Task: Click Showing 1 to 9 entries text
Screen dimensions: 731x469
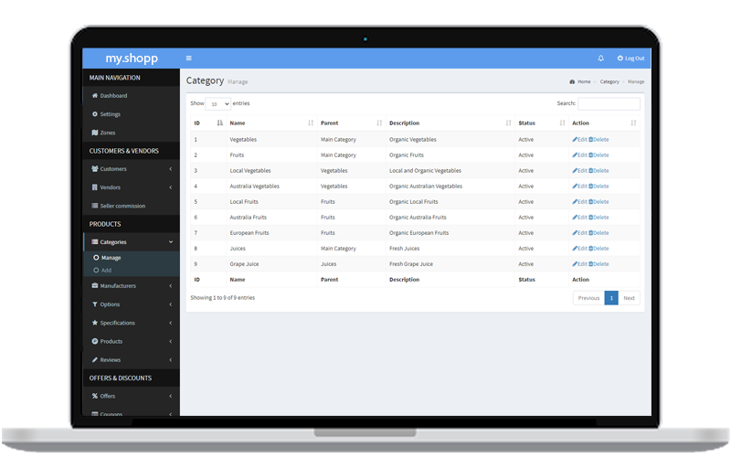Action: pos(222,298)
